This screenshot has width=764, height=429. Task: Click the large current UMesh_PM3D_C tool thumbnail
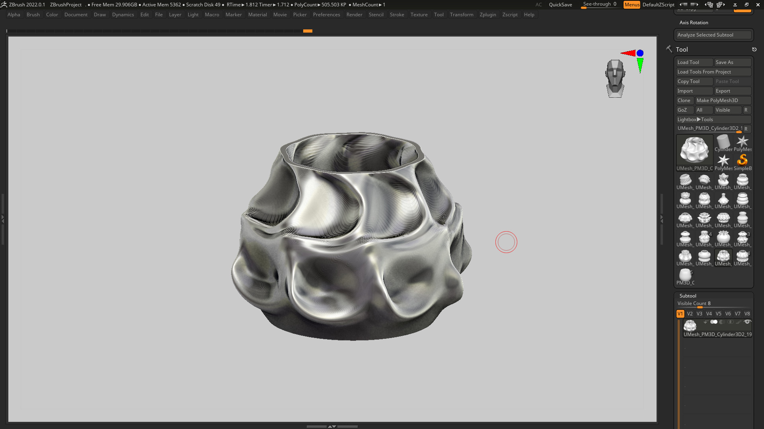(x=694, y=153)
